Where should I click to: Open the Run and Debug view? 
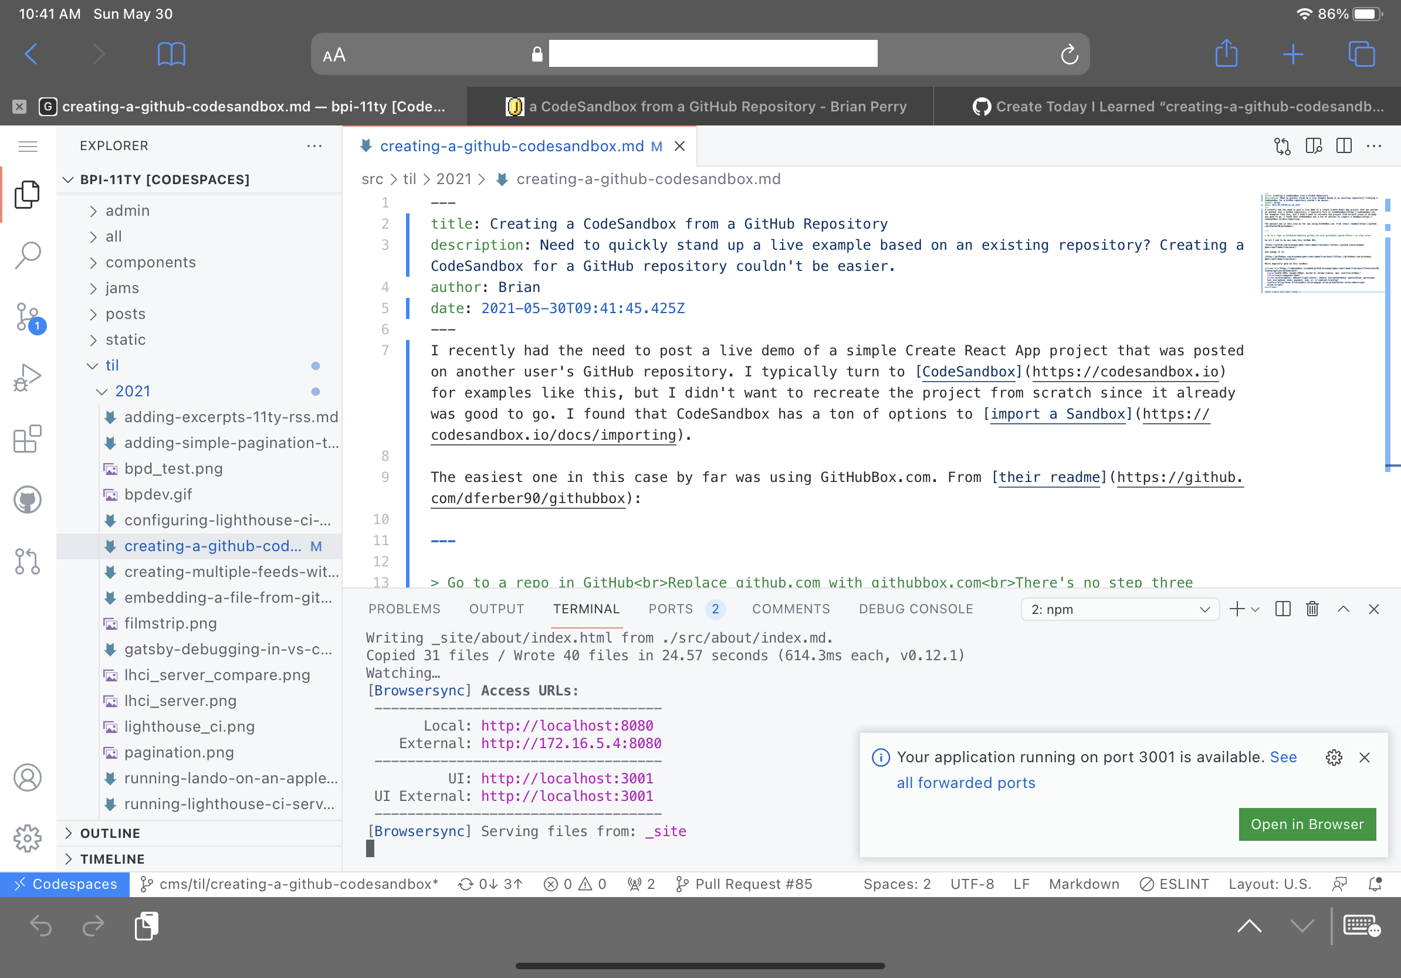click(x=28, y=378)
